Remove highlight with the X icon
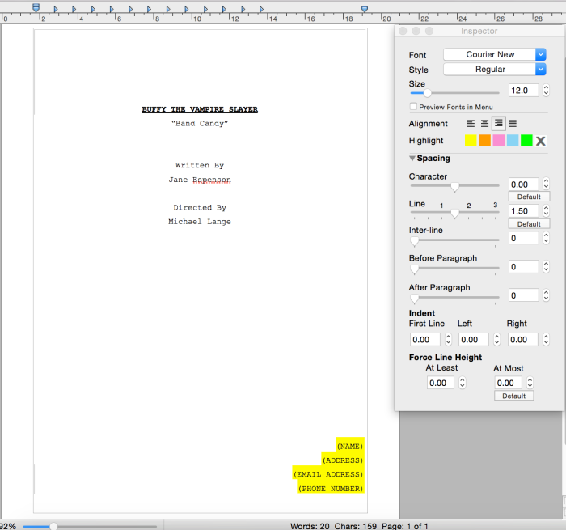Viewport: 566px width, 530px height. [540, 141]
